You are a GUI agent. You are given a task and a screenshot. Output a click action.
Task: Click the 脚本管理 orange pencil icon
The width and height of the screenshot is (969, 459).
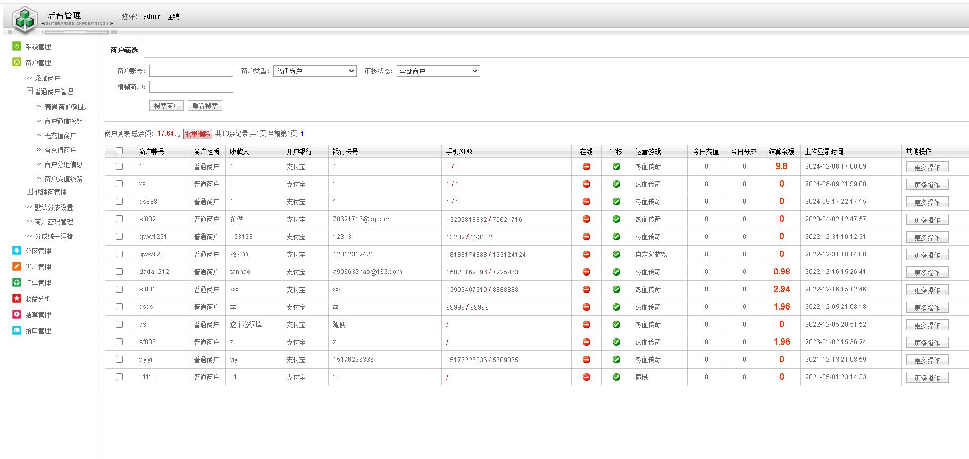(16, 267)
